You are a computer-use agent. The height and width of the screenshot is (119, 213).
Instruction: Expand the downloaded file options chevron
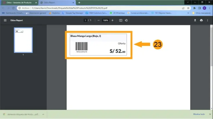(43, 114)
